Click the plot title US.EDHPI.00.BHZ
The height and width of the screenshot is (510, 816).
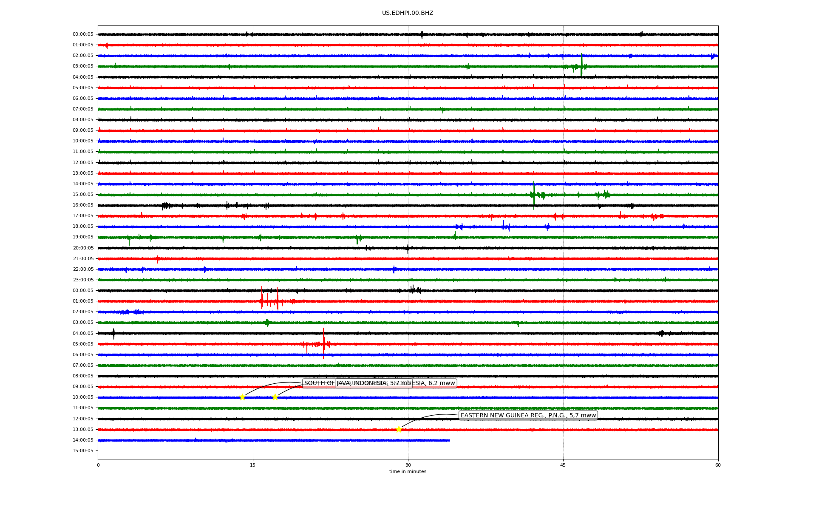coord(408,13)
